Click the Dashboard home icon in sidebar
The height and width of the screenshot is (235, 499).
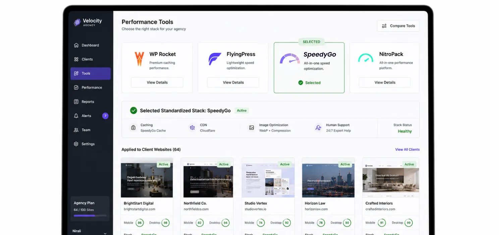pyautogui.click(x=76, y=45)
